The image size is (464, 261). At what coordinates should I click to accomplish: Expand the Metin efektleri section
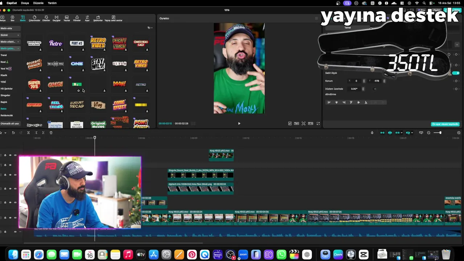(x=10, y=42)
